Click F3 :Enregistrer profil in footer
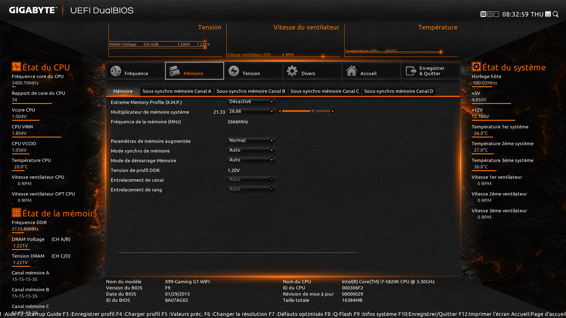Viewport: 566px width, 318px height. 89,314
